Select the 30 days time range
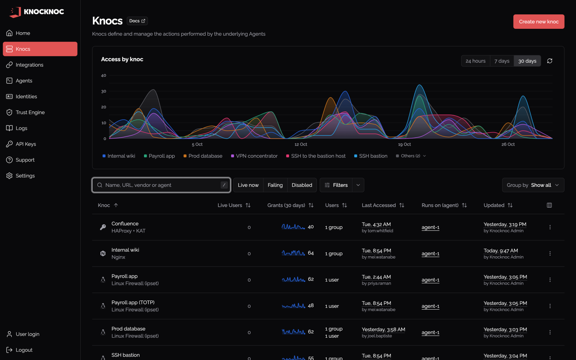Viewport: 576px width, 360px height. [527, 61]
